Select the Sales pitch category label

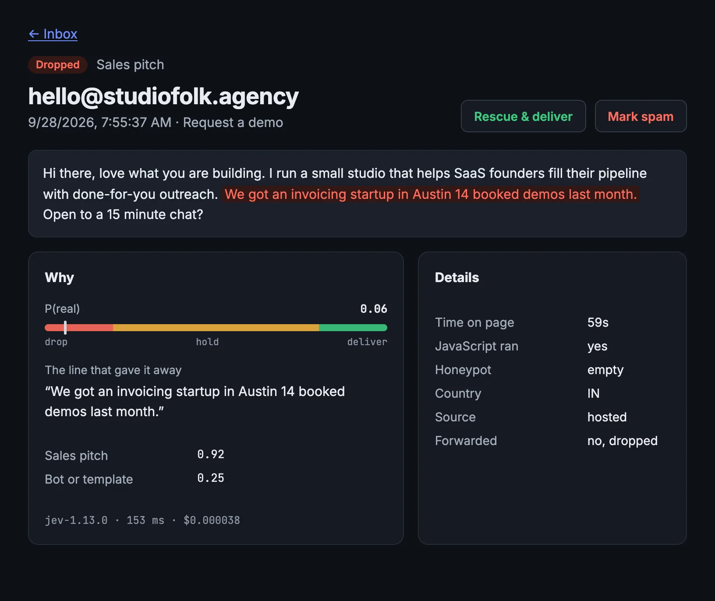pos(130,65)
